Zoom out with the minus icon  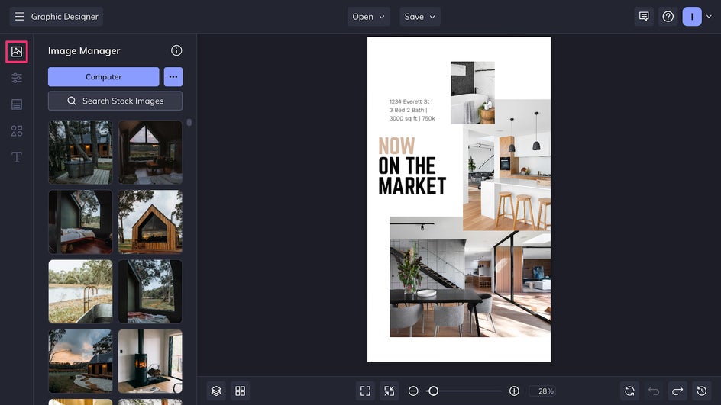pos(413,391)
